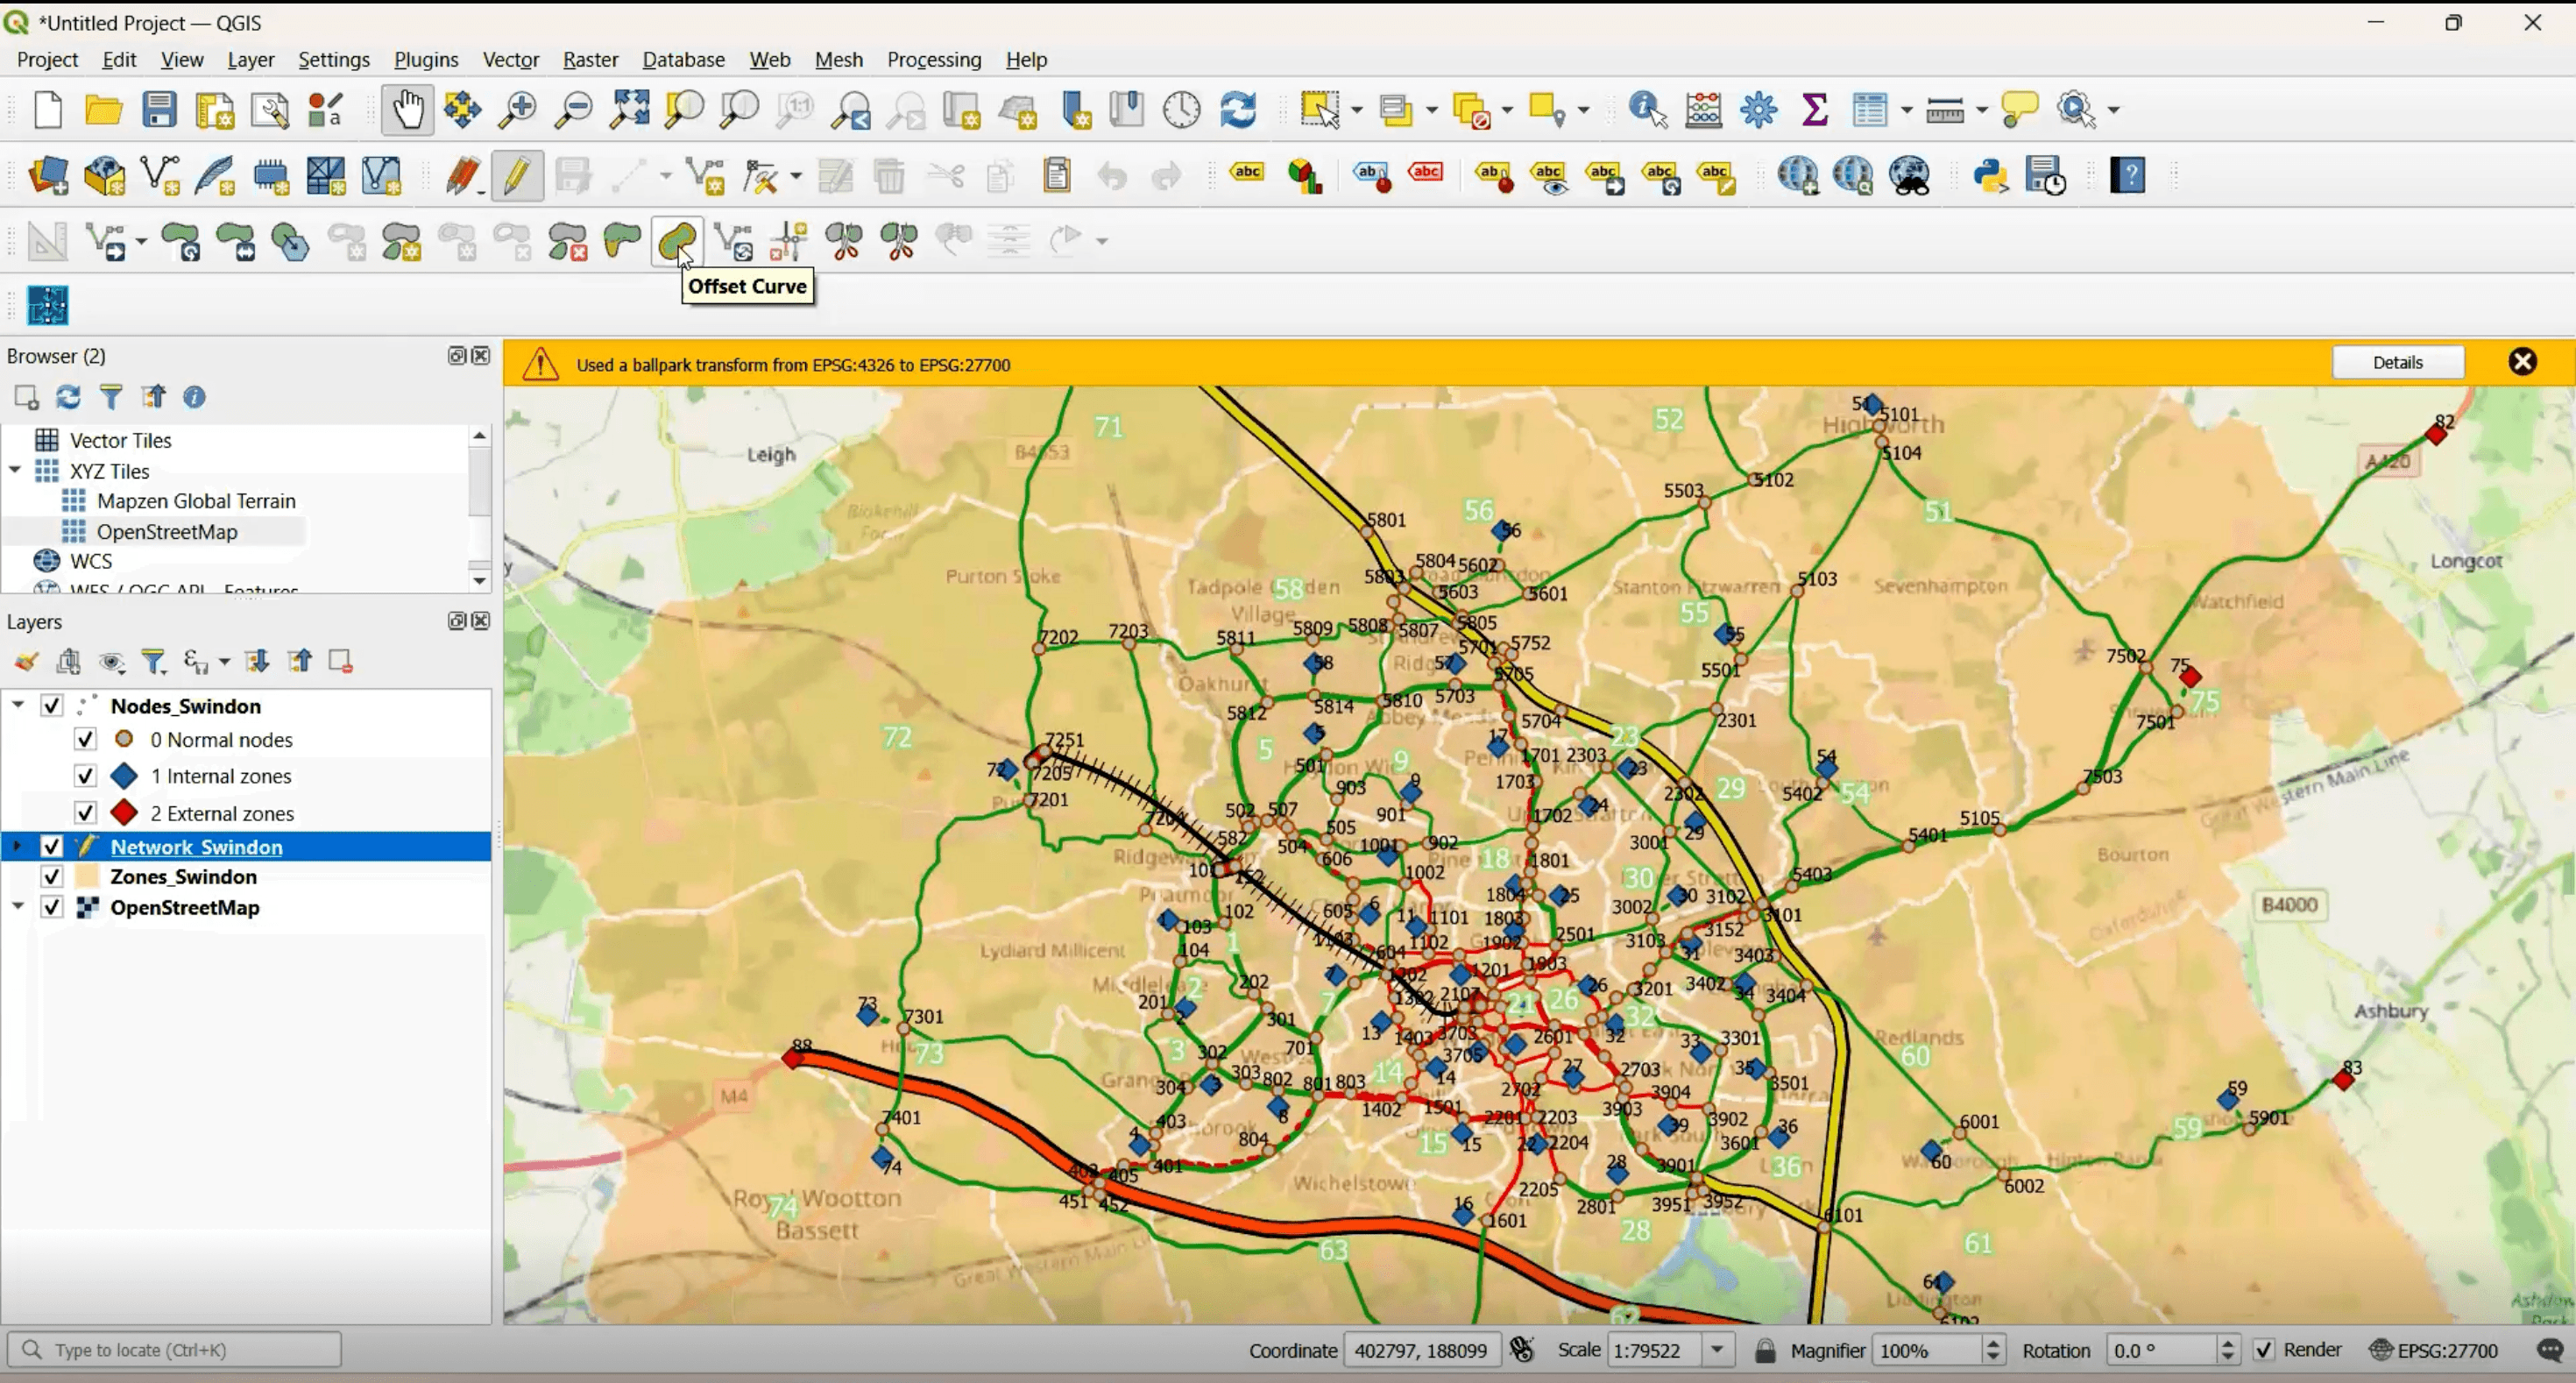The image size is (2576, 1383).
Task: Open the Vector menu
Action: pyautogui.click(x=510, y=59)
